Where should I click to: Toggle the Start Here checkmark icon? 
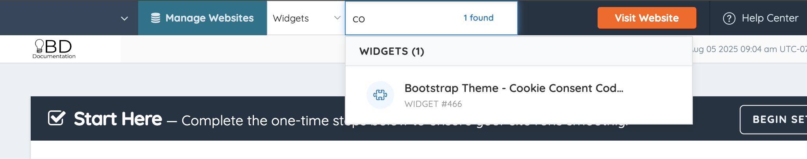57,118
